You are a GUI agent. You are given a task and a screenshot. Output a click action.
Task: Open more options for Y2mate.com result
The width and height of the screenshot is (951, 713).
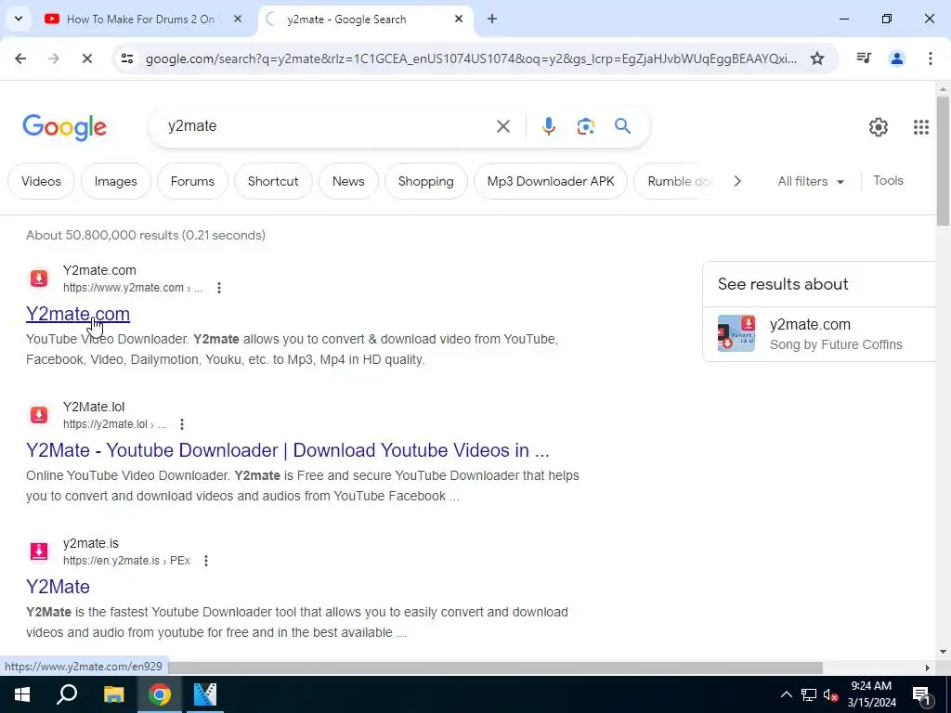click(x=219, y=288)
